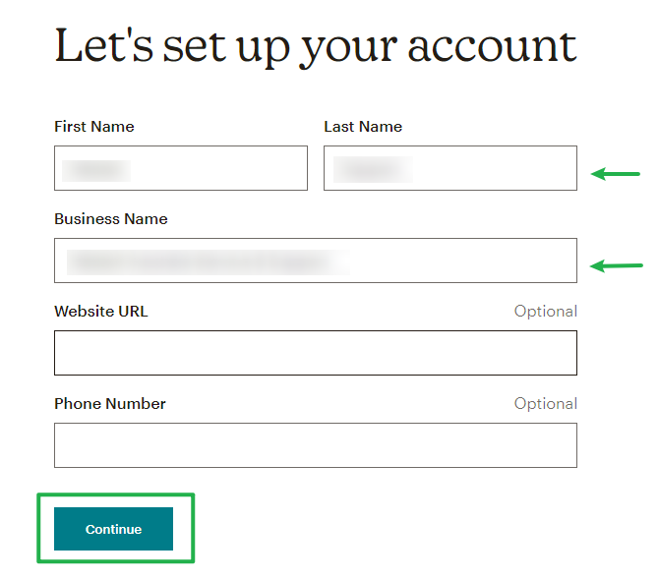The image size is (659, 580).
Task: Click the Last Name label text
Action: (363, 127)
